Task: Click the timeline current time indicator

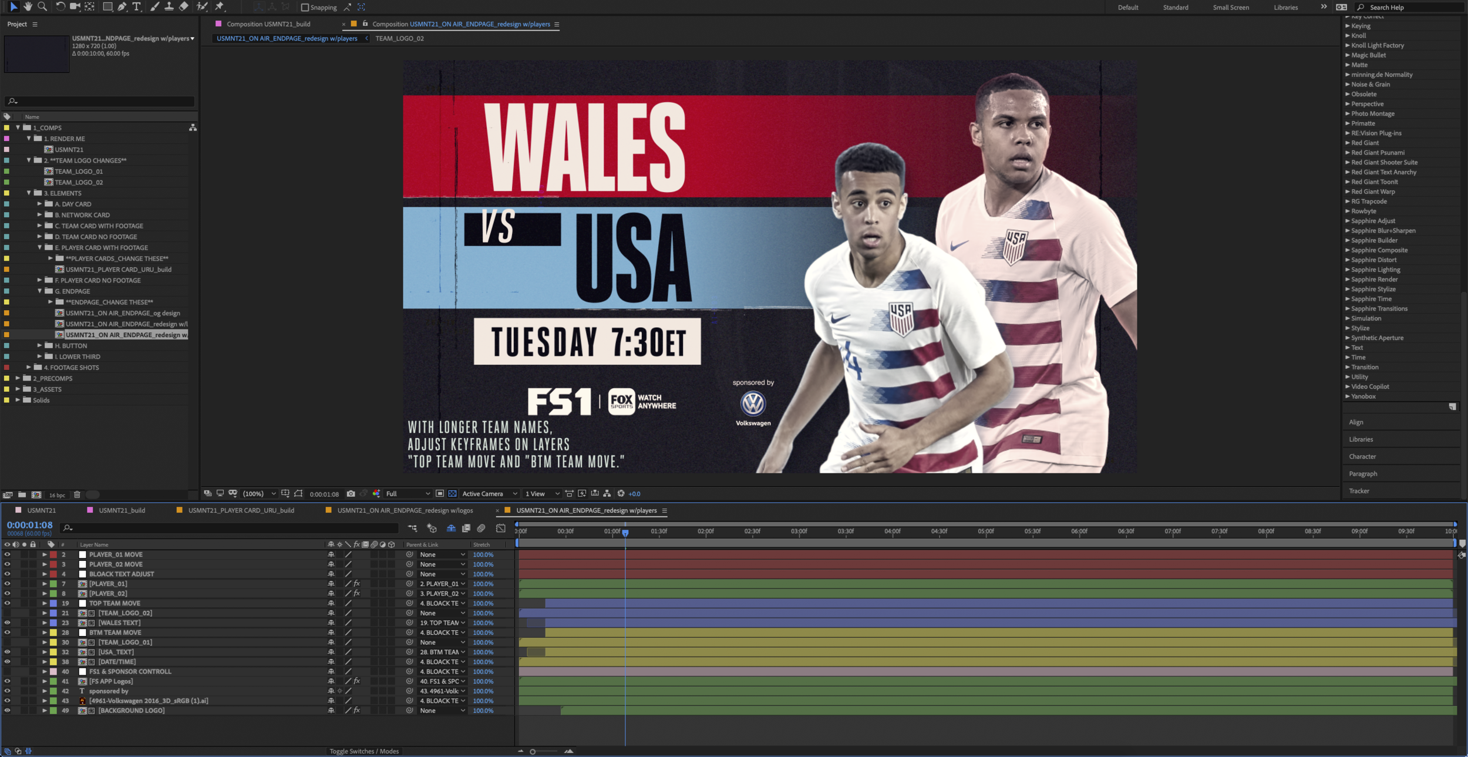Action: click(625, 532)
